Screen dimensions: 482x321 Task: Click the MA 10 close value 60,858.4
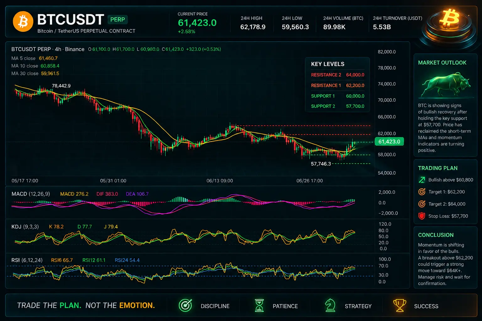point(50,66)
